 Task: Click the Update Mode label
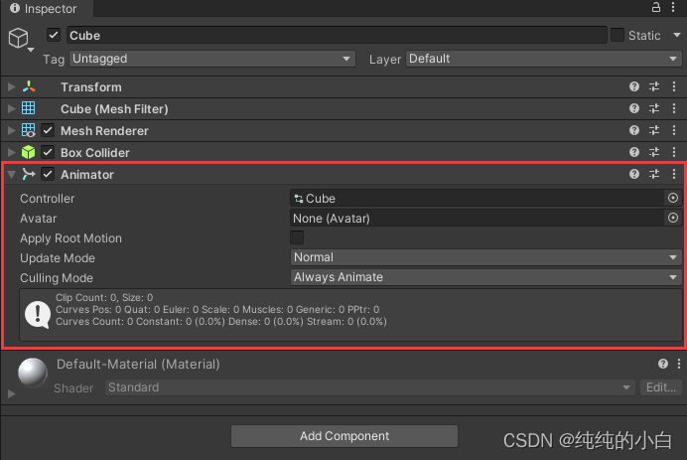pos(58,258)
